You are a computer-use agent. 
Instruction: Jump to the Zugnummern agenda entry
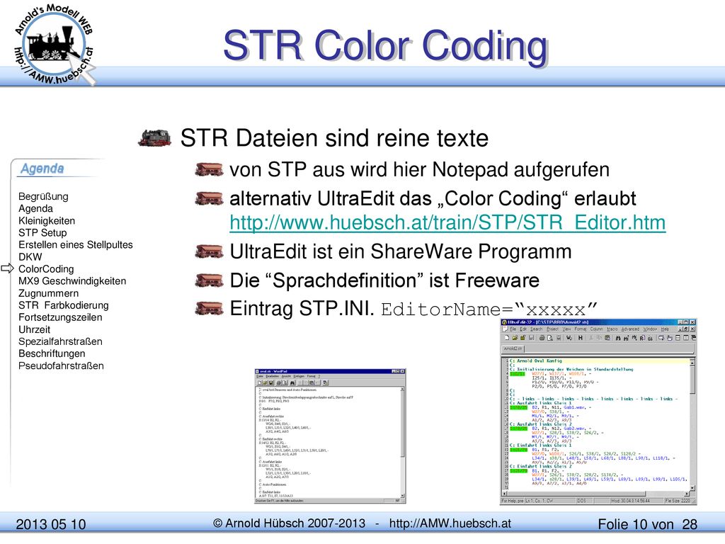tap(49, 293)
